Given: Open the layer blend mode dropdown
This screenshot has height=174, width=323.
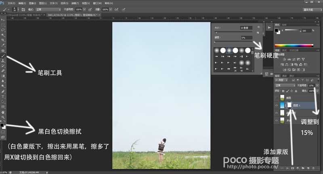Looking at the screenshot, I should pyautogui.click(x=285, y=85).
